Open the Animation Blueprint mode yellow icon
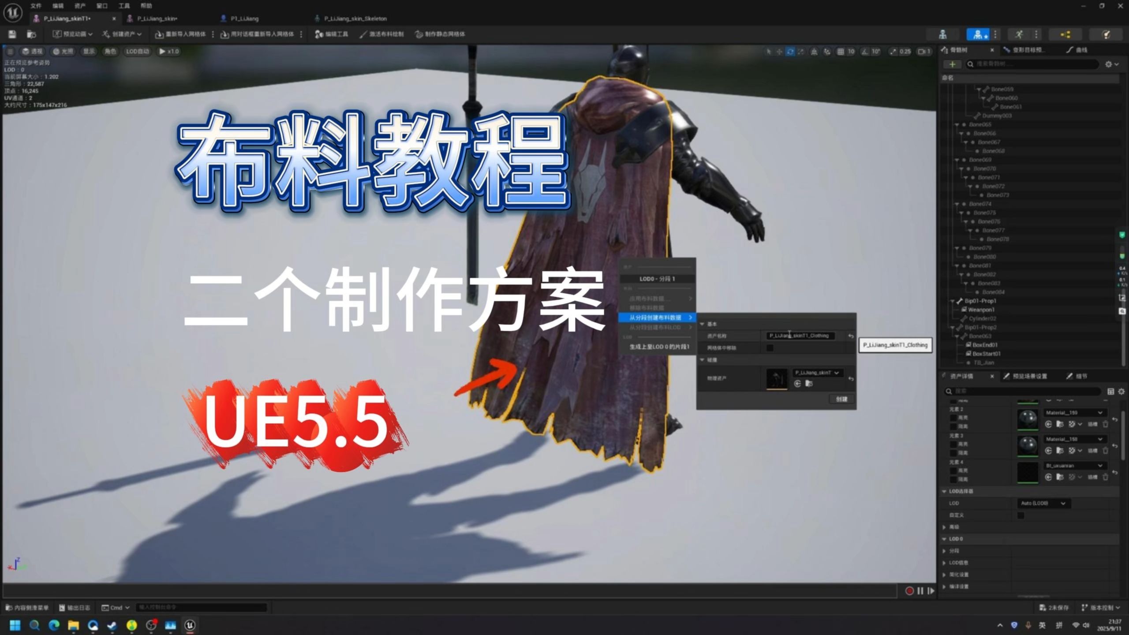The image size is (1129, 635). point(1065,34)
